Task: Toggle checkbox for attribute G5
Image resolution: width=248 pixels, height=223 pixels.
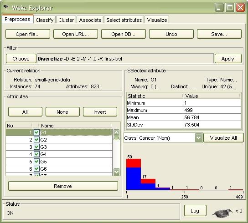Action: (36, 161)
